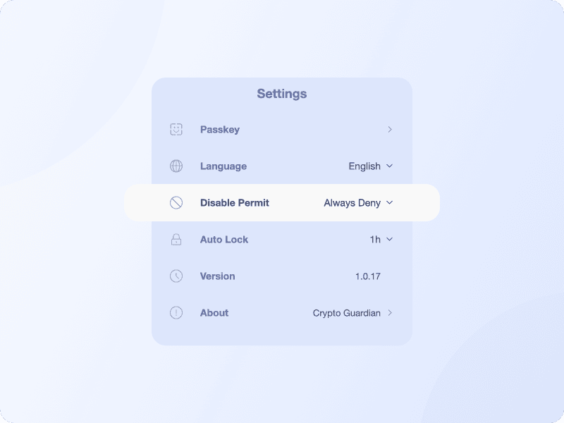The width and height of the screenshot is (564, 423).
Task: Click the Disable Permit prohibition icon
Action: [x=176, y=203]
